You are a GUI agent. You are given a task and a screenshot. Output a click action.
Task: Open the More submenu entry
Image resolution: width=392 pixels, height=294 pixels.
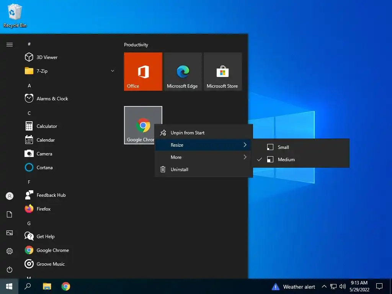pos(204,157)
